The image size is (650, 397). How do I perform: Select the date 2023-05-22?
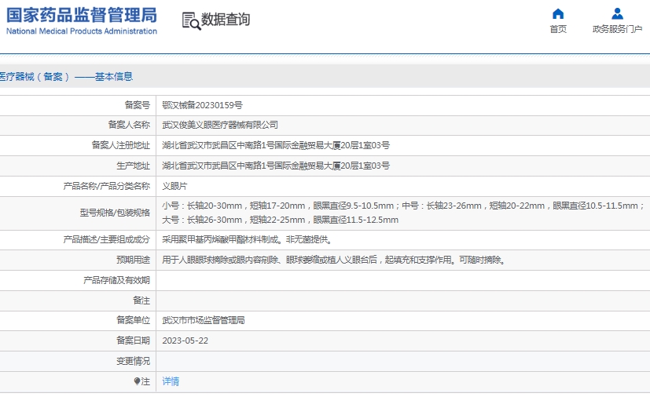185,341
